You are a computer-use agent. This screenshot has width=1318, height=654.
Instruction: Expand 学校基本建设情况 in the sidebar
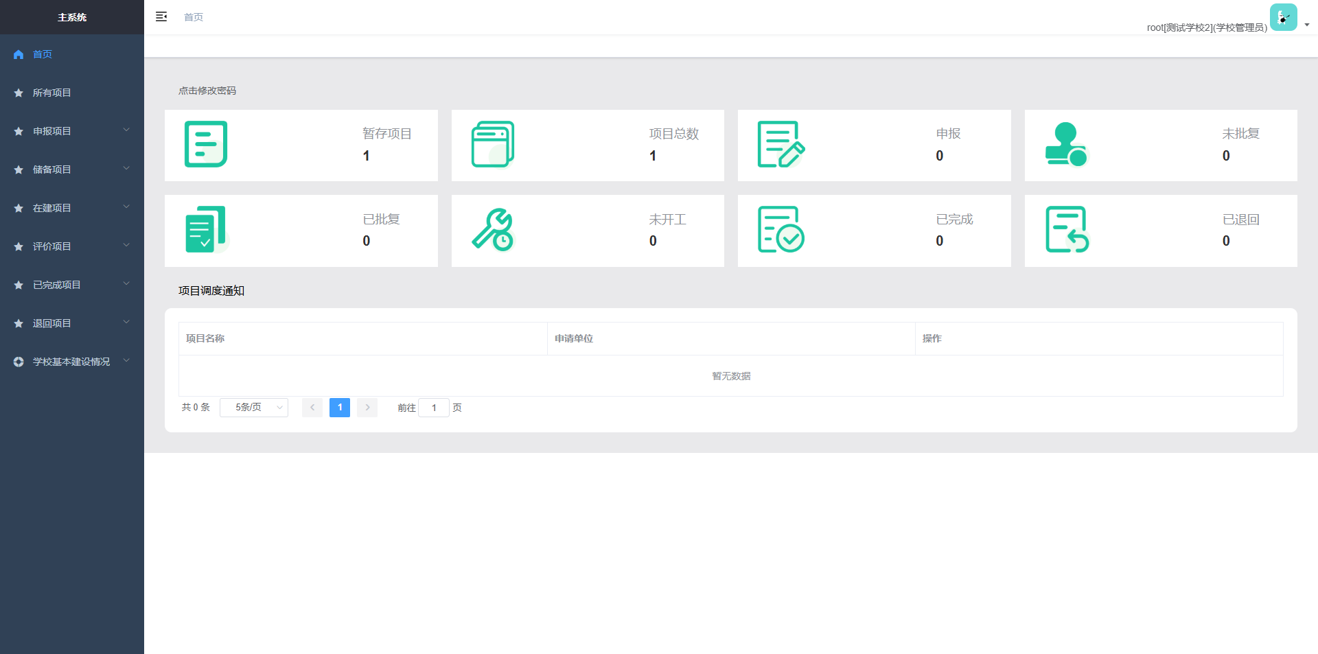(72, 362)
